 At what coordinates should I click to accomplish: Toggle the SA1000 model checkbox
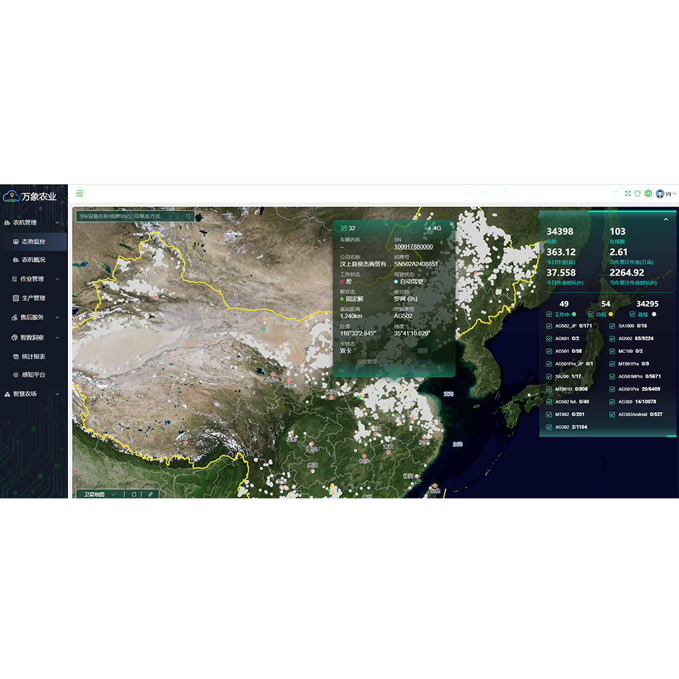point(612,326)
